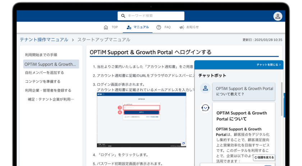
Task: Click the テナント操作マニュアル breadcrumb link
Action: 44,40
